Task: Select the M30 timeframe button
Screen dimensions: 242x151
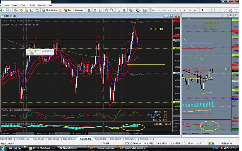Action: coord(170,10)
